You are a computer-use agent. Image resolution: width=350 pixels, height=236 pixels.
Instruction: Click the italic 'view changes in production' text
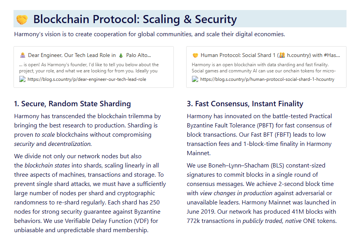236,193
